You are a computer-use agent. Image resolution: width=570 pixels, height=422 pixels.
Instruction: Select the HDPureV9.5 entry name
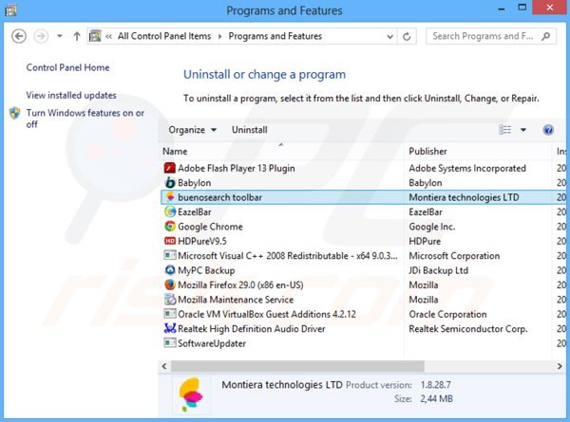pyautogui.click(x=201, y=241)
